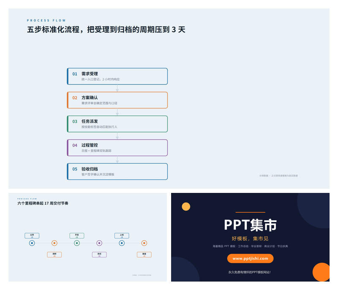Click the step number 02
The image size is (338, 290).
75,98
